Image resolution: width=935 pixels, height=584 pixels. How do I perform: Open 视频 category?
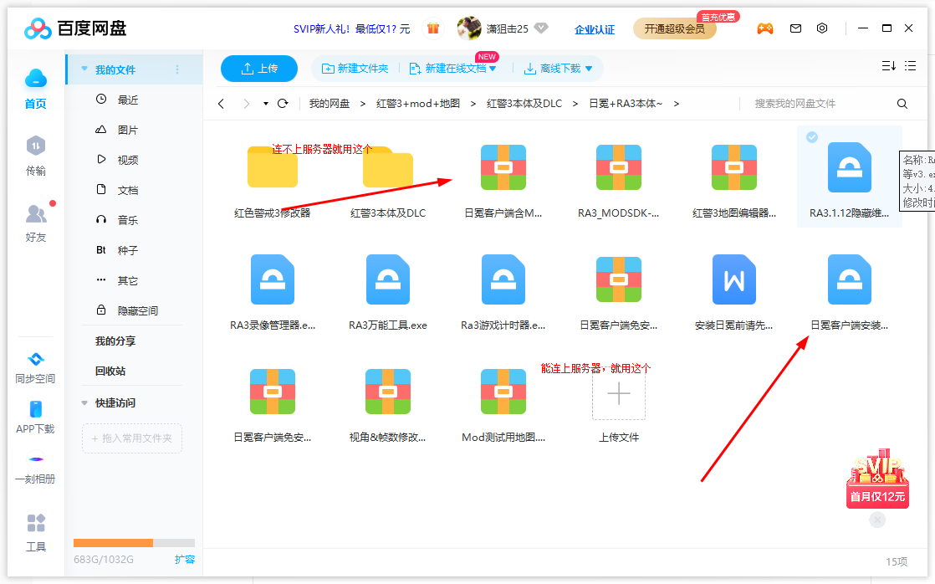tap(128, 160)
